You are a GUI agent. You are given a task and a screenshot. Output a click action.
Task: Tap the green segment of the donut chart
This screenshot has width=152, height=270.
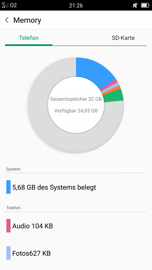tap(113, 96)
